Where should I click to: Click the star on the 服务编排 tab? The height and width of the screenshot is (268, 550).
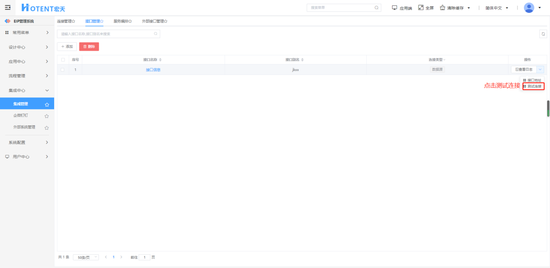tap(130, 21)
